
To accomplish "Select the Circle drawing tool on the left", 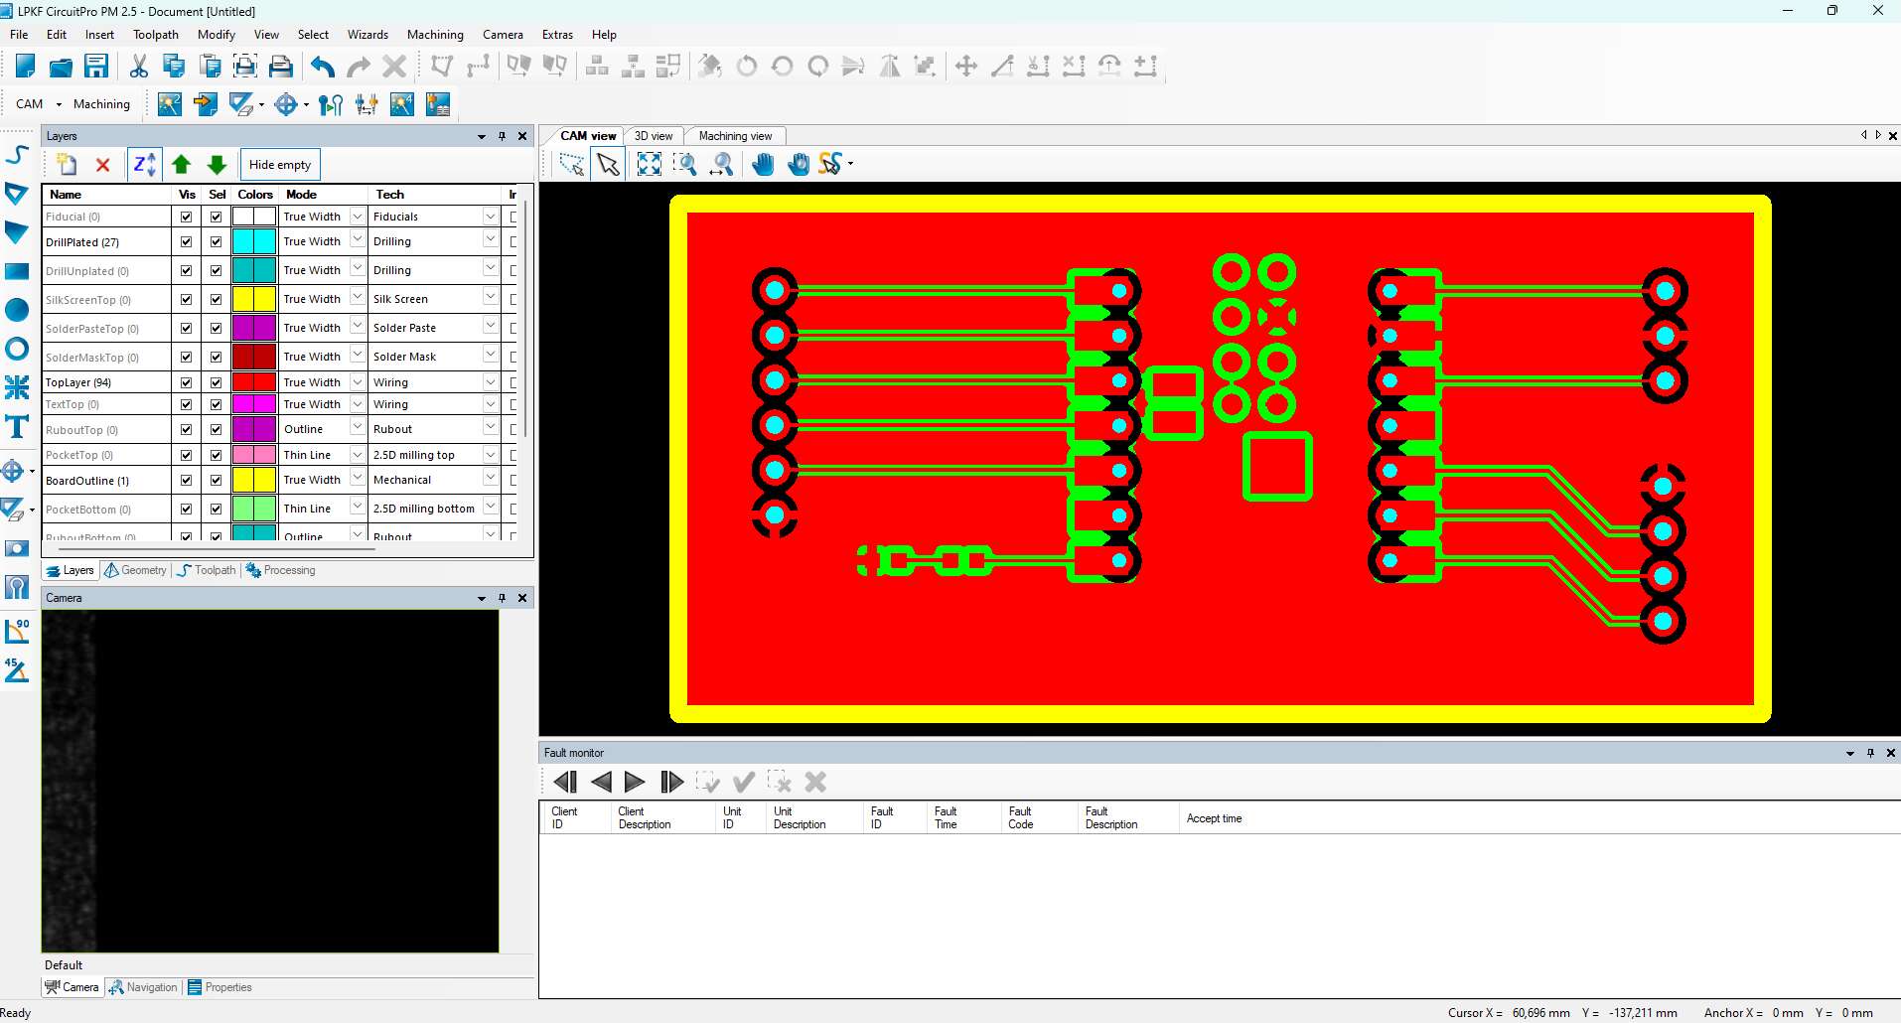I will (17, 350).
